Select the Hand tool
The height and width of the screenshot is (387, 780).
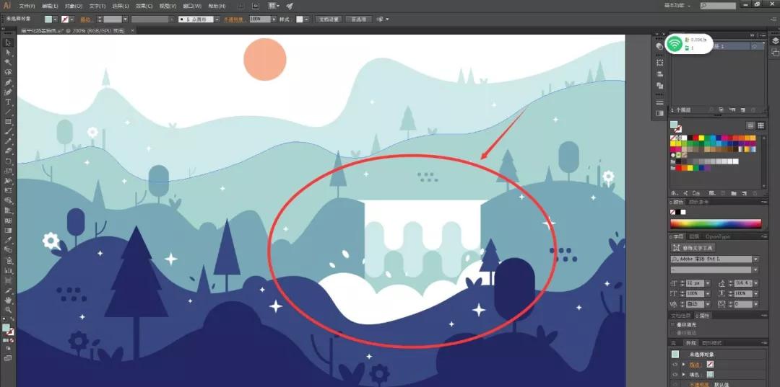9,299
